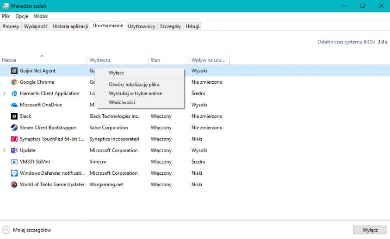390x239 pixels.
Task: Click the Windows Defender notification shield icon
Action: pyautogui.click(x=14, y=173)
